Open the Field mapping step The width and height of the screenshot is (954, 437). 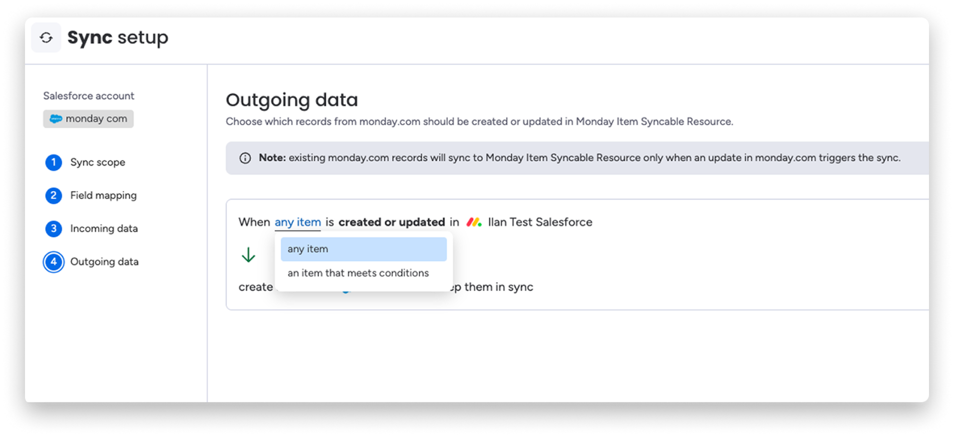103,195
